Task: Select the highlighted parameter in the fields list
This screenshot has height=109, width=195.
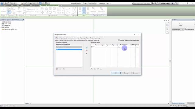Action: coord(69,50)
